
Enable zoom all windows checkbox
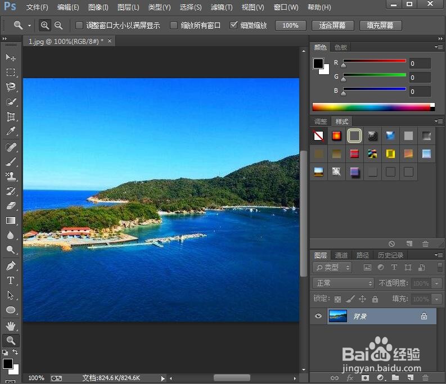(174, 25)
